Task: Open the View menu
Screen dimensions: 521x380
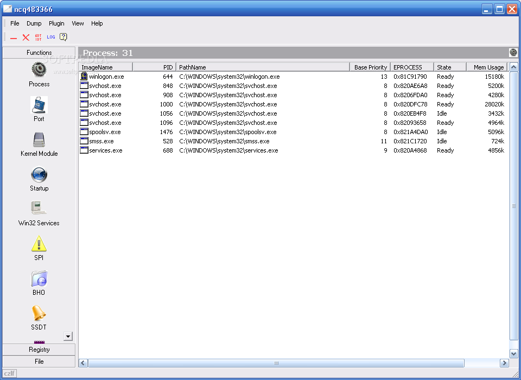Action: pos(78,23)
